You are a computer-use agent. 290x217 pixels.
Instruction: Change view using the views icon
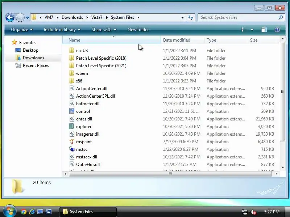[x=244, y=30]
